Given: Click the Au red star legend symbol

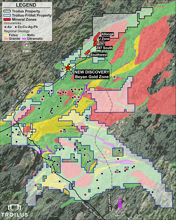Looking at the screenshot, I should point(6,27).
